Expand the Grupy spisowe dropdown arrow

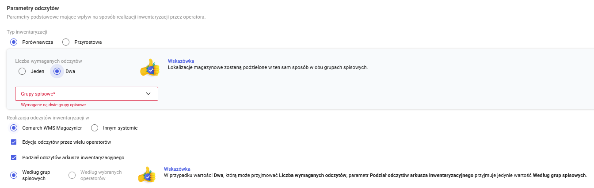(148, 94)
